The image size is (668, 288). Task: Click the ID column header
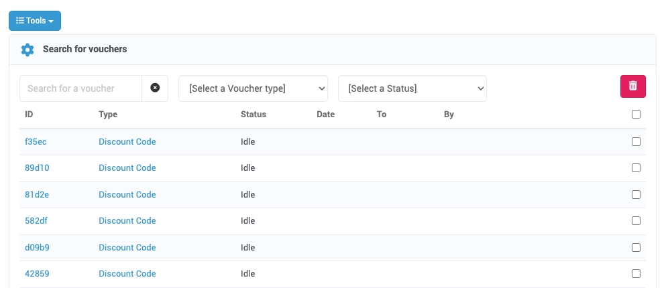click(29, 115)
